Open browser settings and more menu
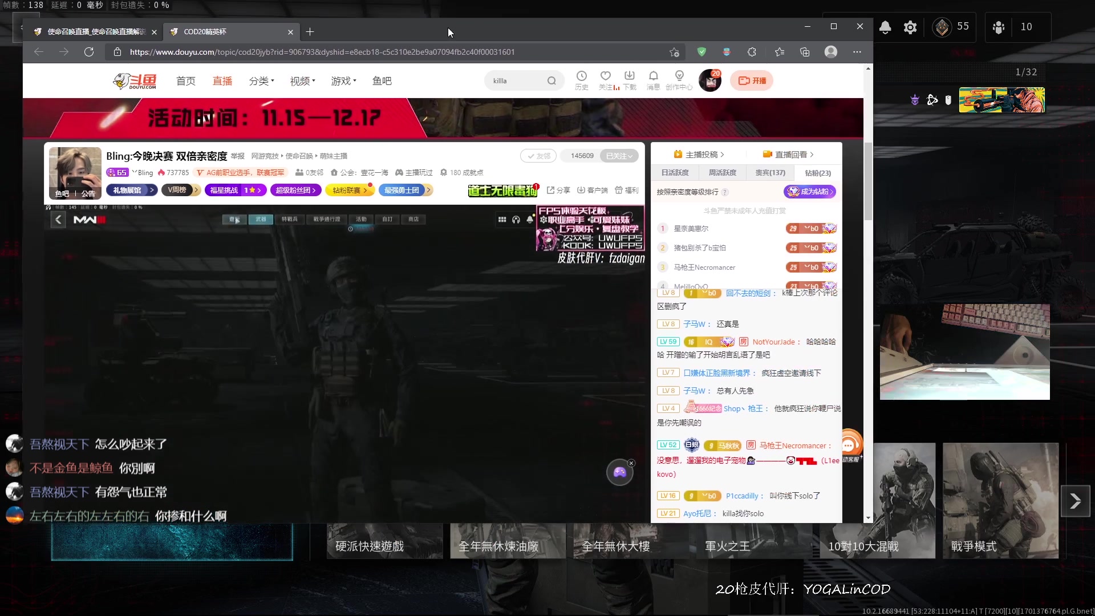 coord(857,52)
